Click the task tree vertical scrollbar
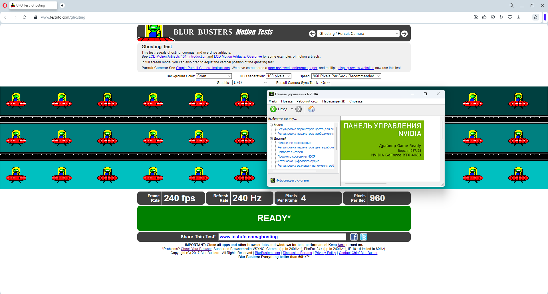Image resolution: width=548 pixels, height=294 pixels. point(336,138)
